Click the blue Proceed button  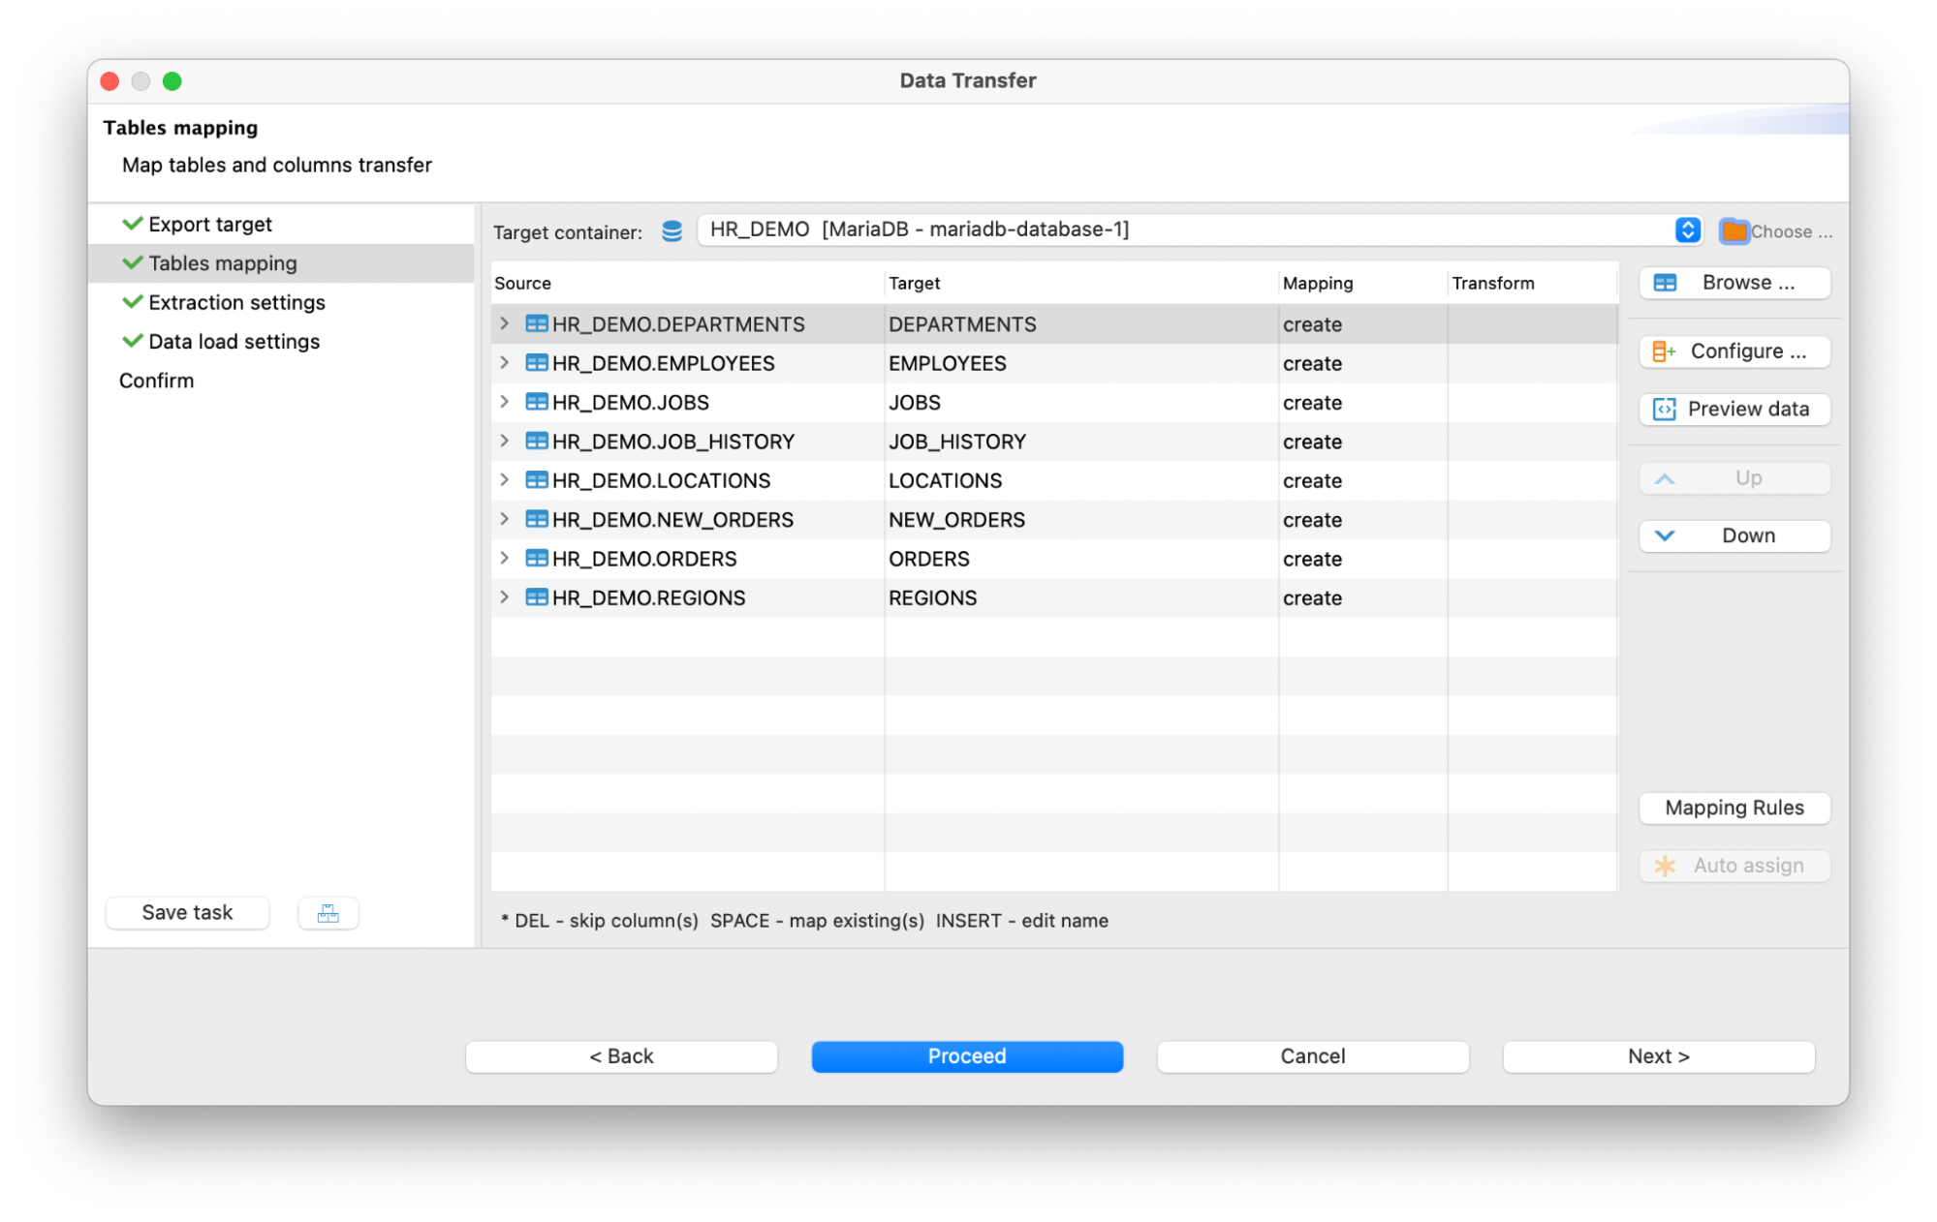point(967,1056)
